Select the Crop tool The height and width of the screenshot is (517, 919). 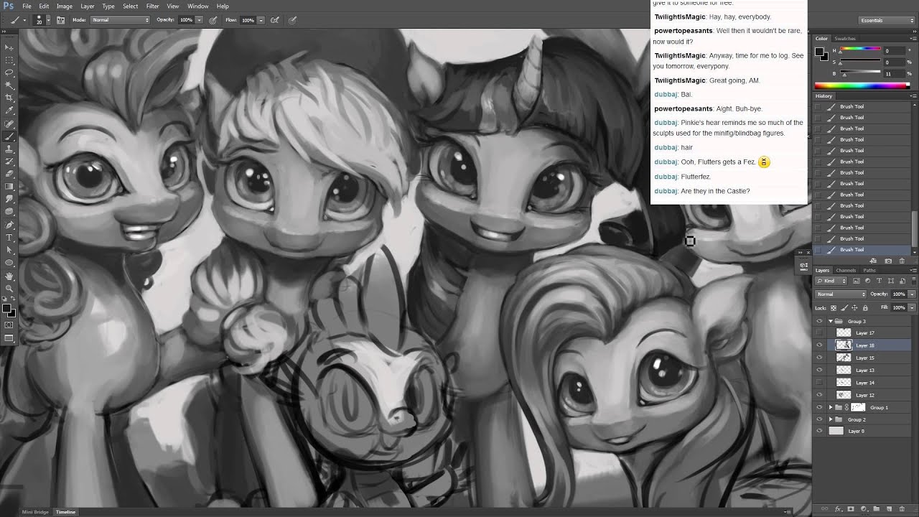coord(9,98)
